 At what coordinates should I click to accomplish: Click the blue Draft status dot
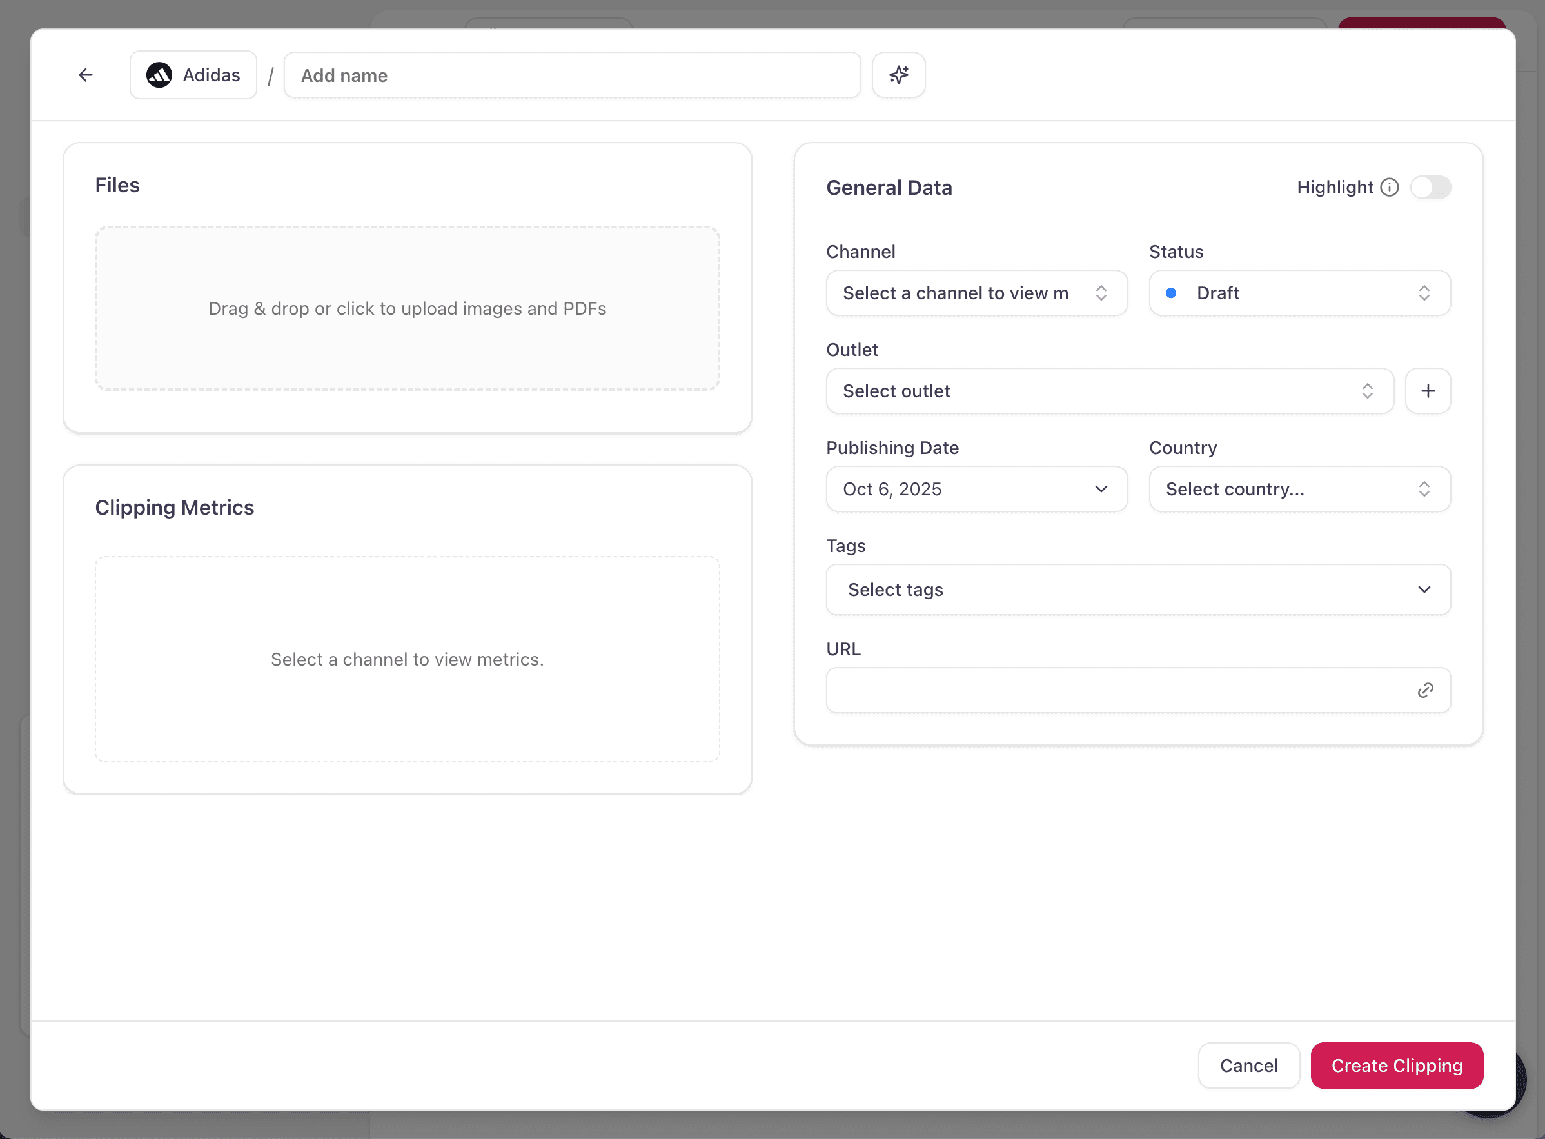pos(1170,293)
